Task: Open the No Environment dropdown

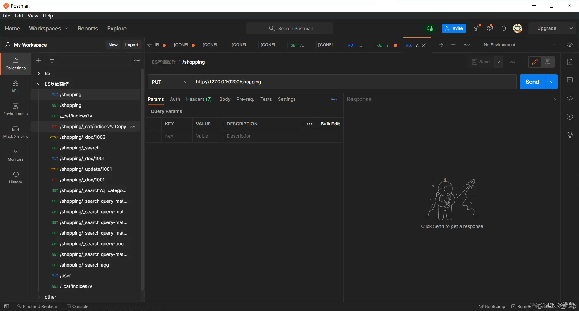Action: 520,45
